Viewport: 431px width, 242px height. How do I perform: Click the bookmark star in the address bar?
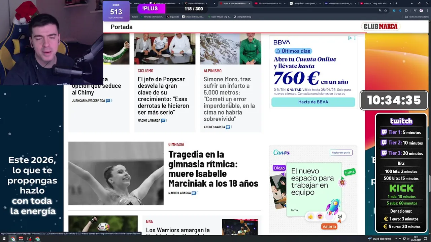click(x=386, y=10)
